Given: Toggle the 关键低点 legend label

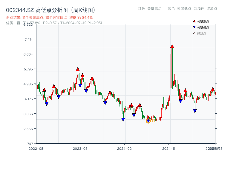Looking at the screenshot, I should (203, 27).
